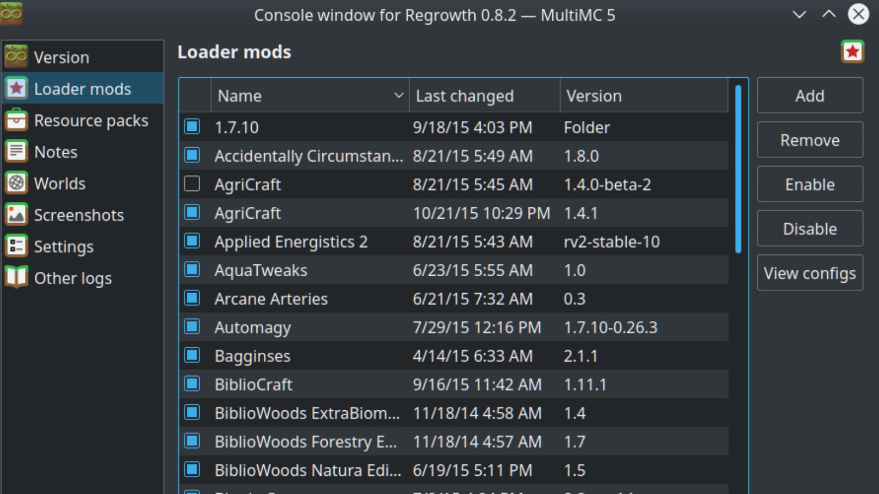Open the Name column sort dropdown

(x=398, y=96)
